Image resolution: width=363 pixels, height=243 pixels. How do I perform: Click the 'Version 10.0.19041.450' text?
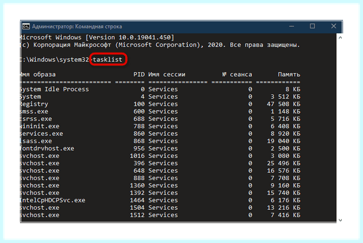(129, 37)
